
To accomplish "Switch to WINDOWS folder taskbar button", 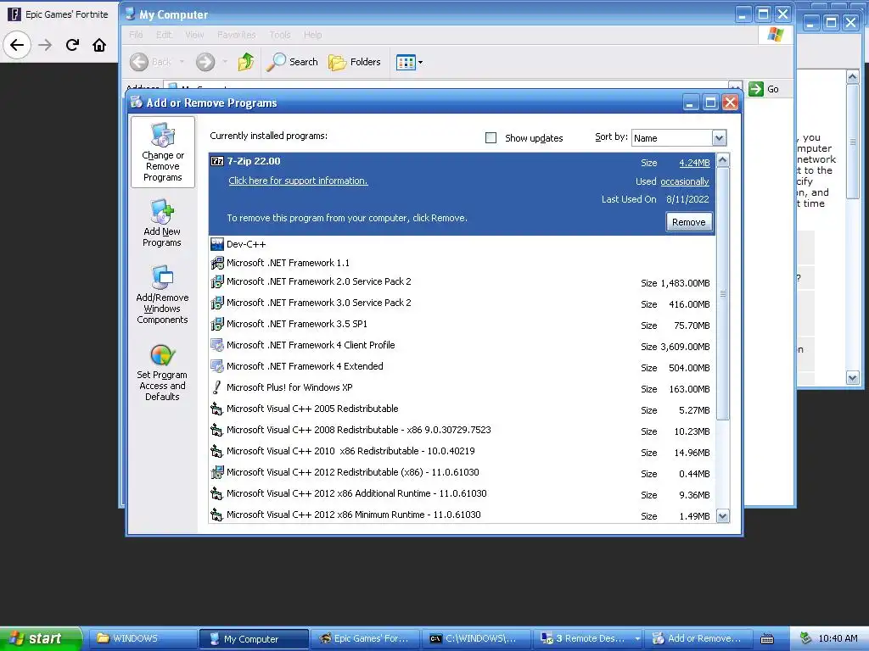I will [143, 639].
